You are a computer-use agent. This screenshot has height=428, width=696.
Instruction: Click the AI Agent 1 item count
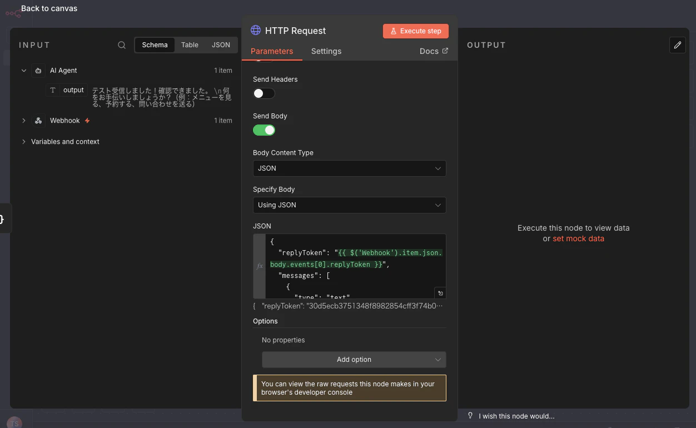click(x=223, y=71)
